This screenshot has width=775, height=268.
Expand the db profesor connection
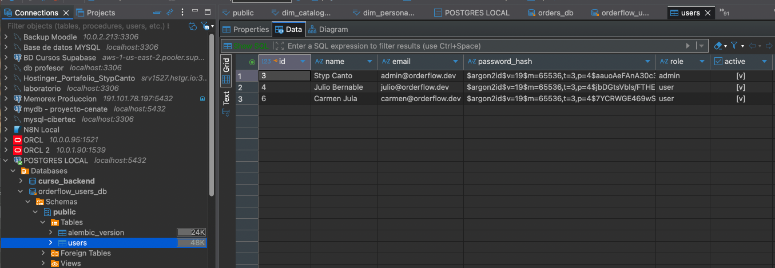pos(6,68)
